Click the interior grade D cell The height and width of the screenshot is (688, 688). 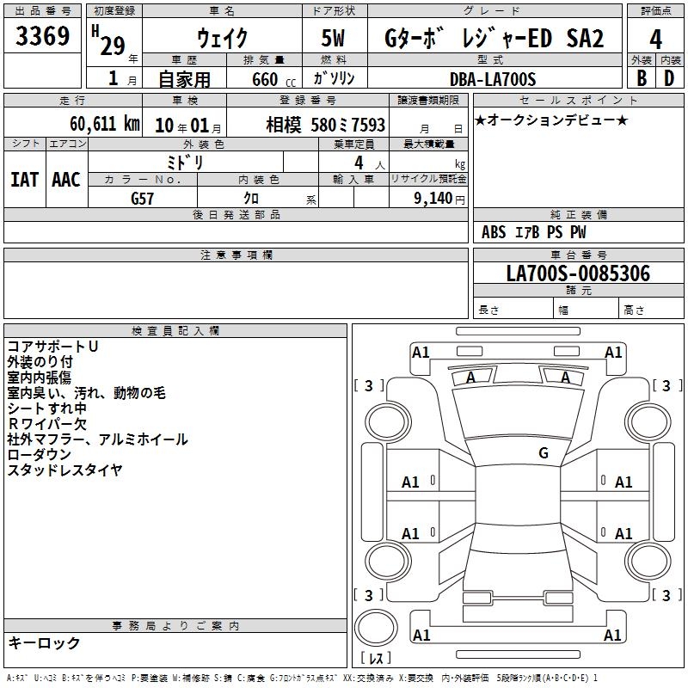(669, 77)
